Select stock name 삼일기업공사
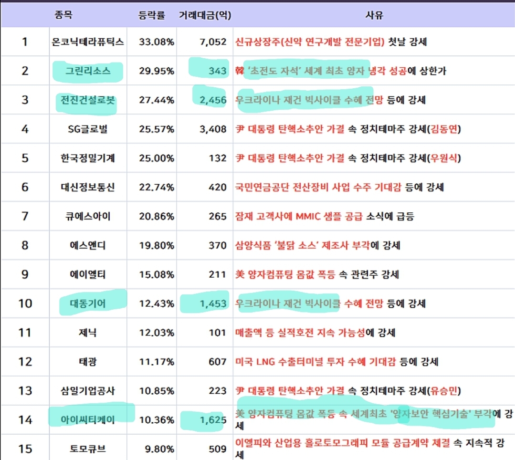Viewport: 515px width, 460px height. coord(88,391)
